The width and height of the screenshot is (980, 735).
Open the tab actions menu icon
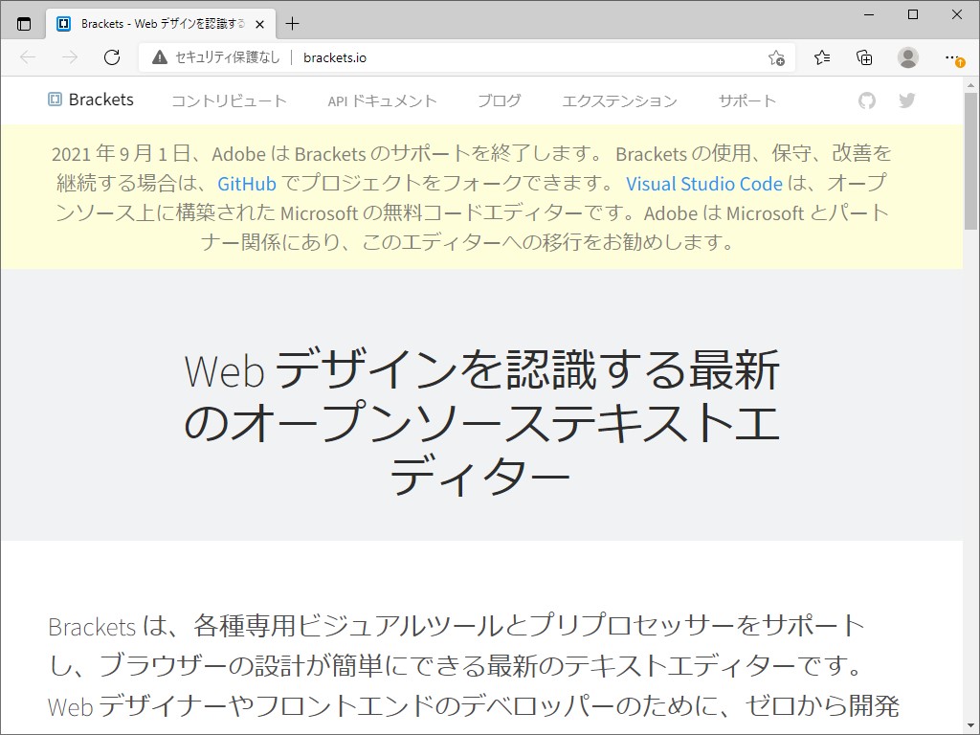pyautogui.click(x=24, y=22)
